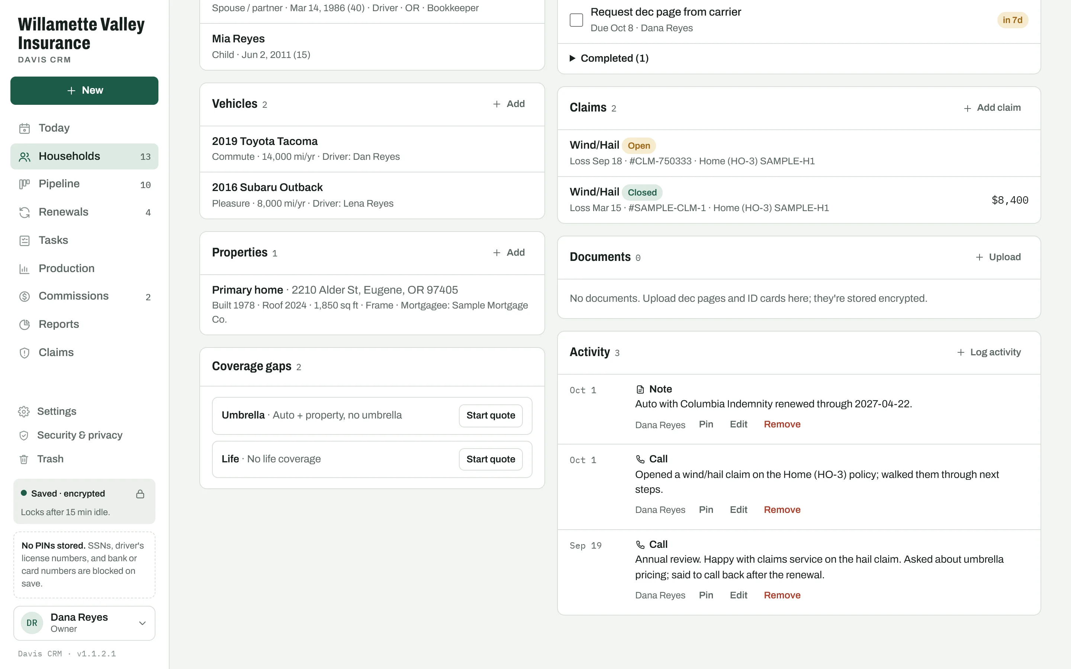Upload a document in Documents card
Screen dimensions: 1071x669
998,257
